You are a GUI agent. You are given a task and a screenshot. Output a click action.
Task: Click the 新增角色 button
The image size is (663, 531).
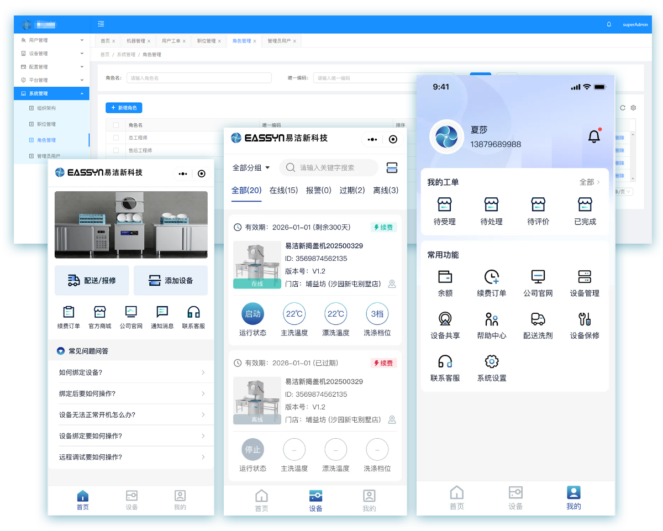pos(124,108)
